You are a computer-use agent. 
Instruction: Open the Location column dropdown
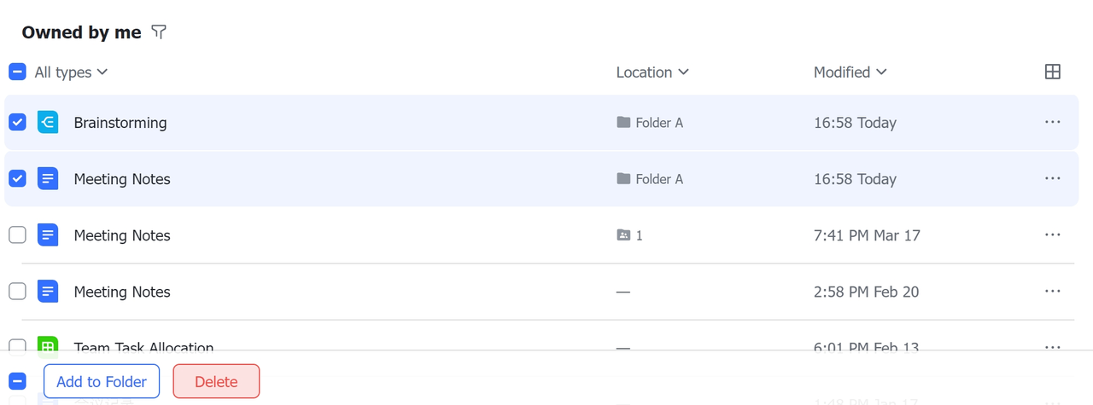[652, 72]
